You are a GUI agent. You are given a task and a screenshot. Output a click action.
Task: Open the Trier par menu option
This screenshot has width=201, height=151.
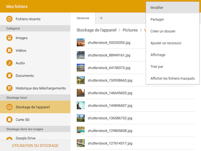(x=173, y=66)
